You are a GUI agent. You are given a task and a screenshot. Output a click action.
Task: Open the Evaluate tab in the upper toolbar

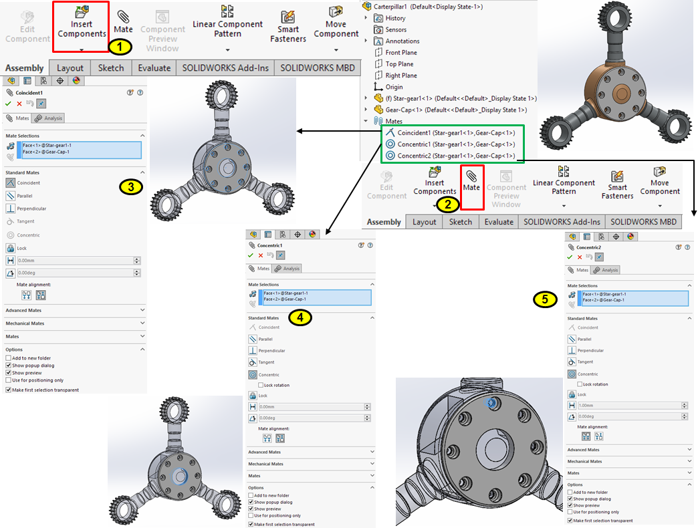tap(154, 68)
